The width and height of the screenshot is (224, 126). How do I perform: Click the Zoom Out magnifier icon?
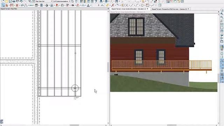click(222, 17)
